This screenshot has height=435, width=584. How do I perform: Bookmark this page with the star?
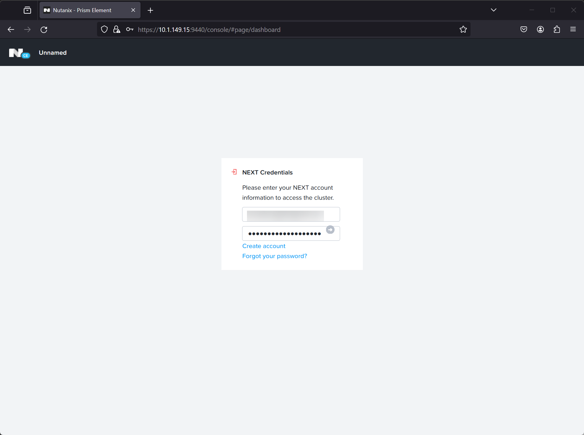(x=463, y=29)
